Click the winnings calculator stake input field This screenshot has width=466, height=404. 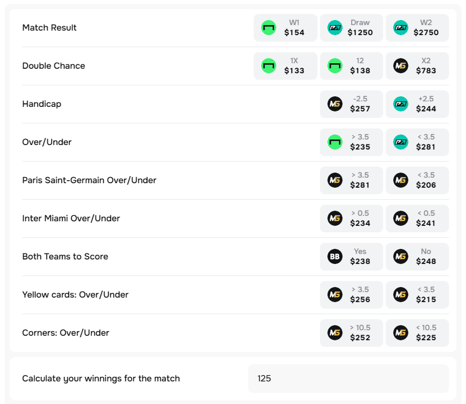click(x=348, y=378)
